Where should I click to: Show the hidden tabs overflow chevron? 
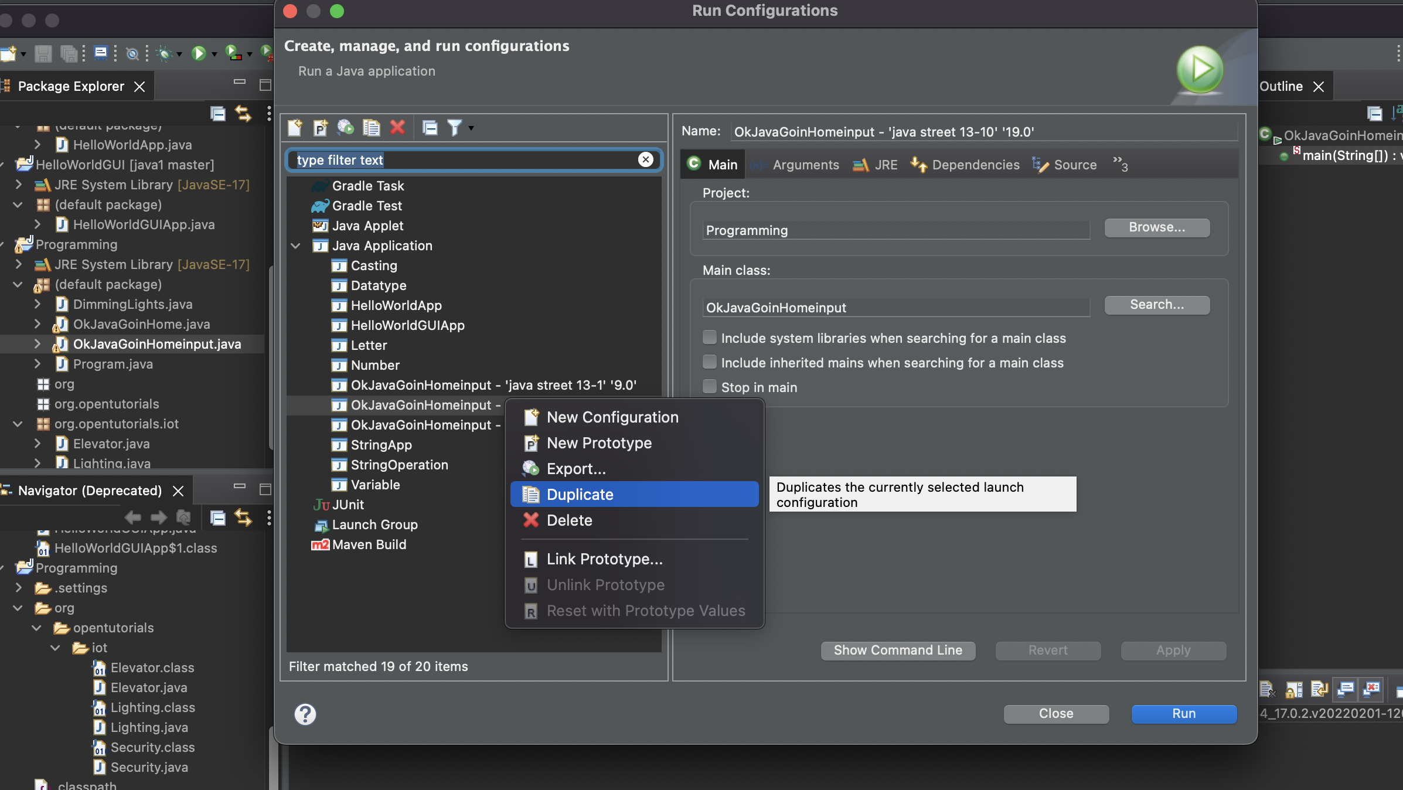pos(1120,164)
